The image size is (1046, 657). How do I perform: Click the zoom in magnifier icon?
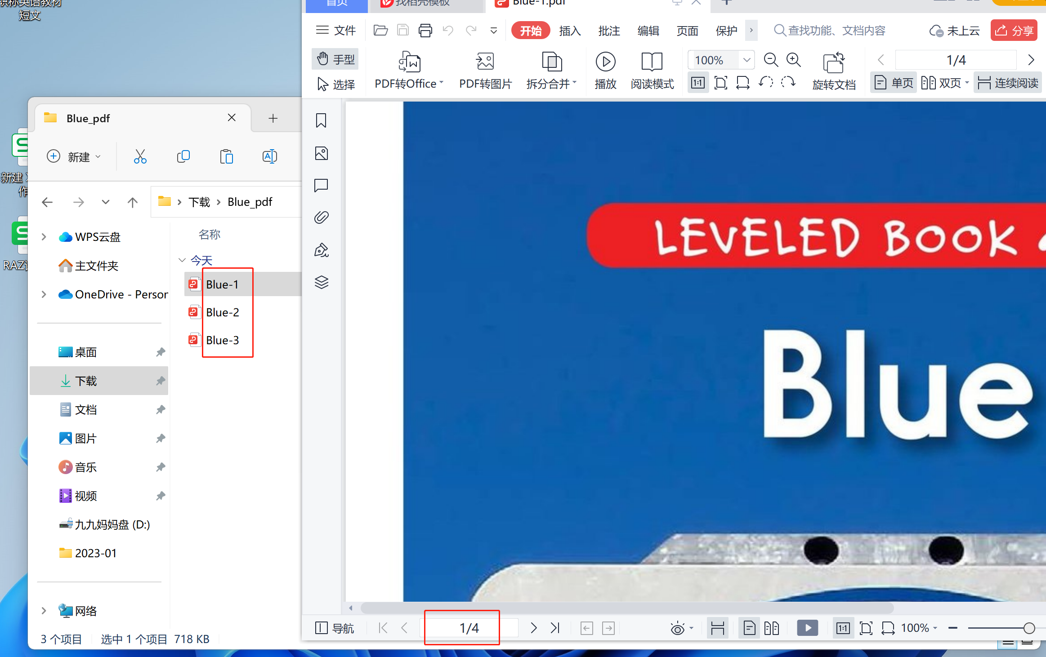(793, 60)
